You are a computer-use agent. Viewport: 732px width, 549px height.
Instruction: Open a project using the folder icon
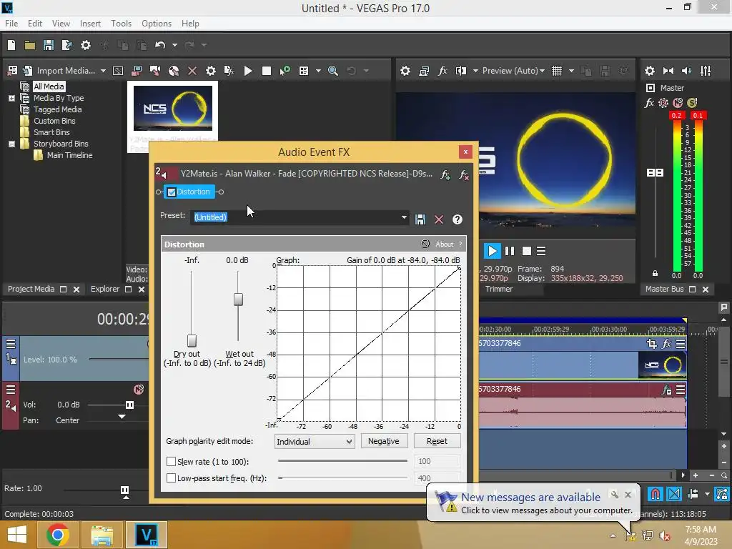click(x=30, y=45)
